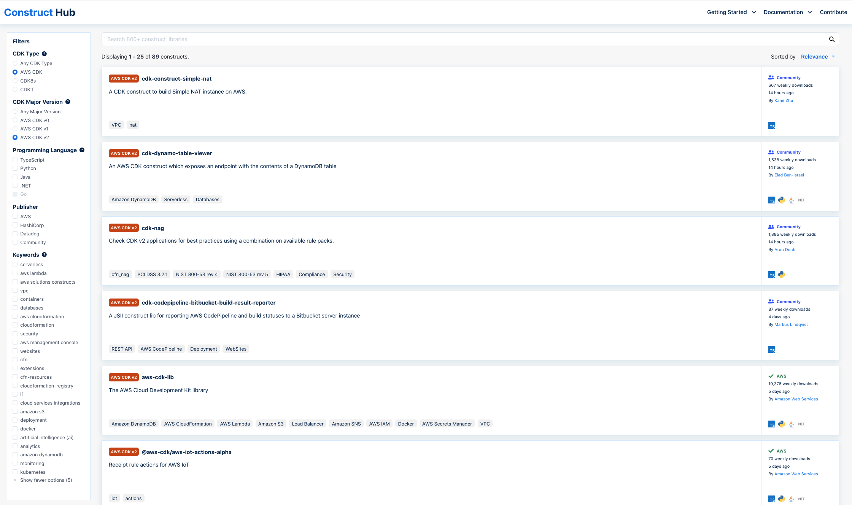The image size is (852, 505).
Task: Select the CDK8s radio option
Action: point(15,81)
